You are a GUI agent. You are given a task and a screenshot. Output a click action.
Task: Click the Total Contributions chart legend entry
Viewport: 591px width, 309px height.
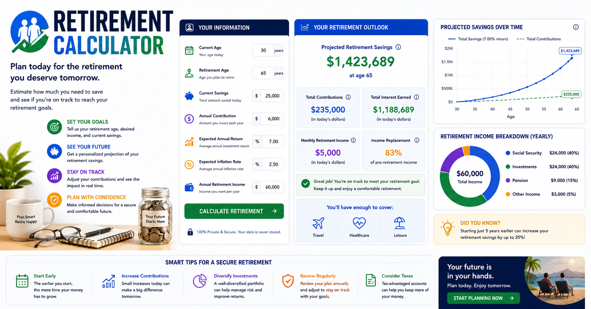(539, 39)
